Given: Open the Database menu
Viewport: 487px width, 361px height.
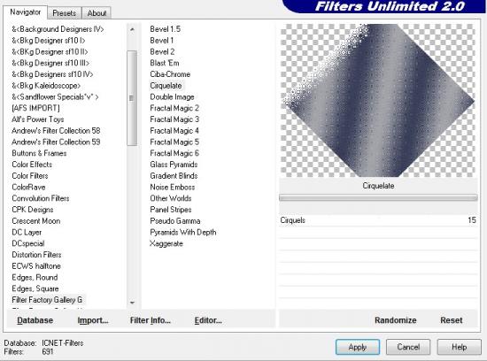Looking at the screenshot, I should pyautogui.click(x=35, y=320).
